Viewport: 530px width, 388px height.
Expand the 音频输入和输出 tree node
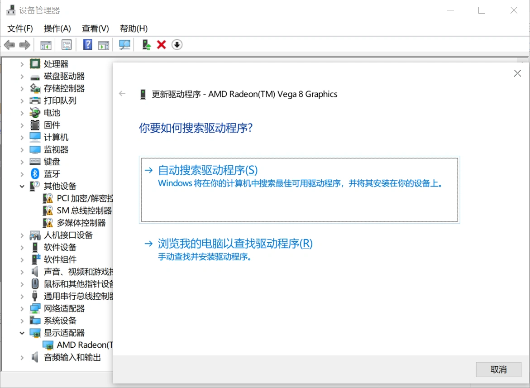22,357
